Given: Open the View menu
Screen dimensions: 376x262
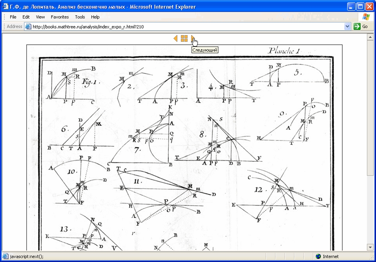Looking at the screenshot, I should pyautogui.click(x=40, y=17).
